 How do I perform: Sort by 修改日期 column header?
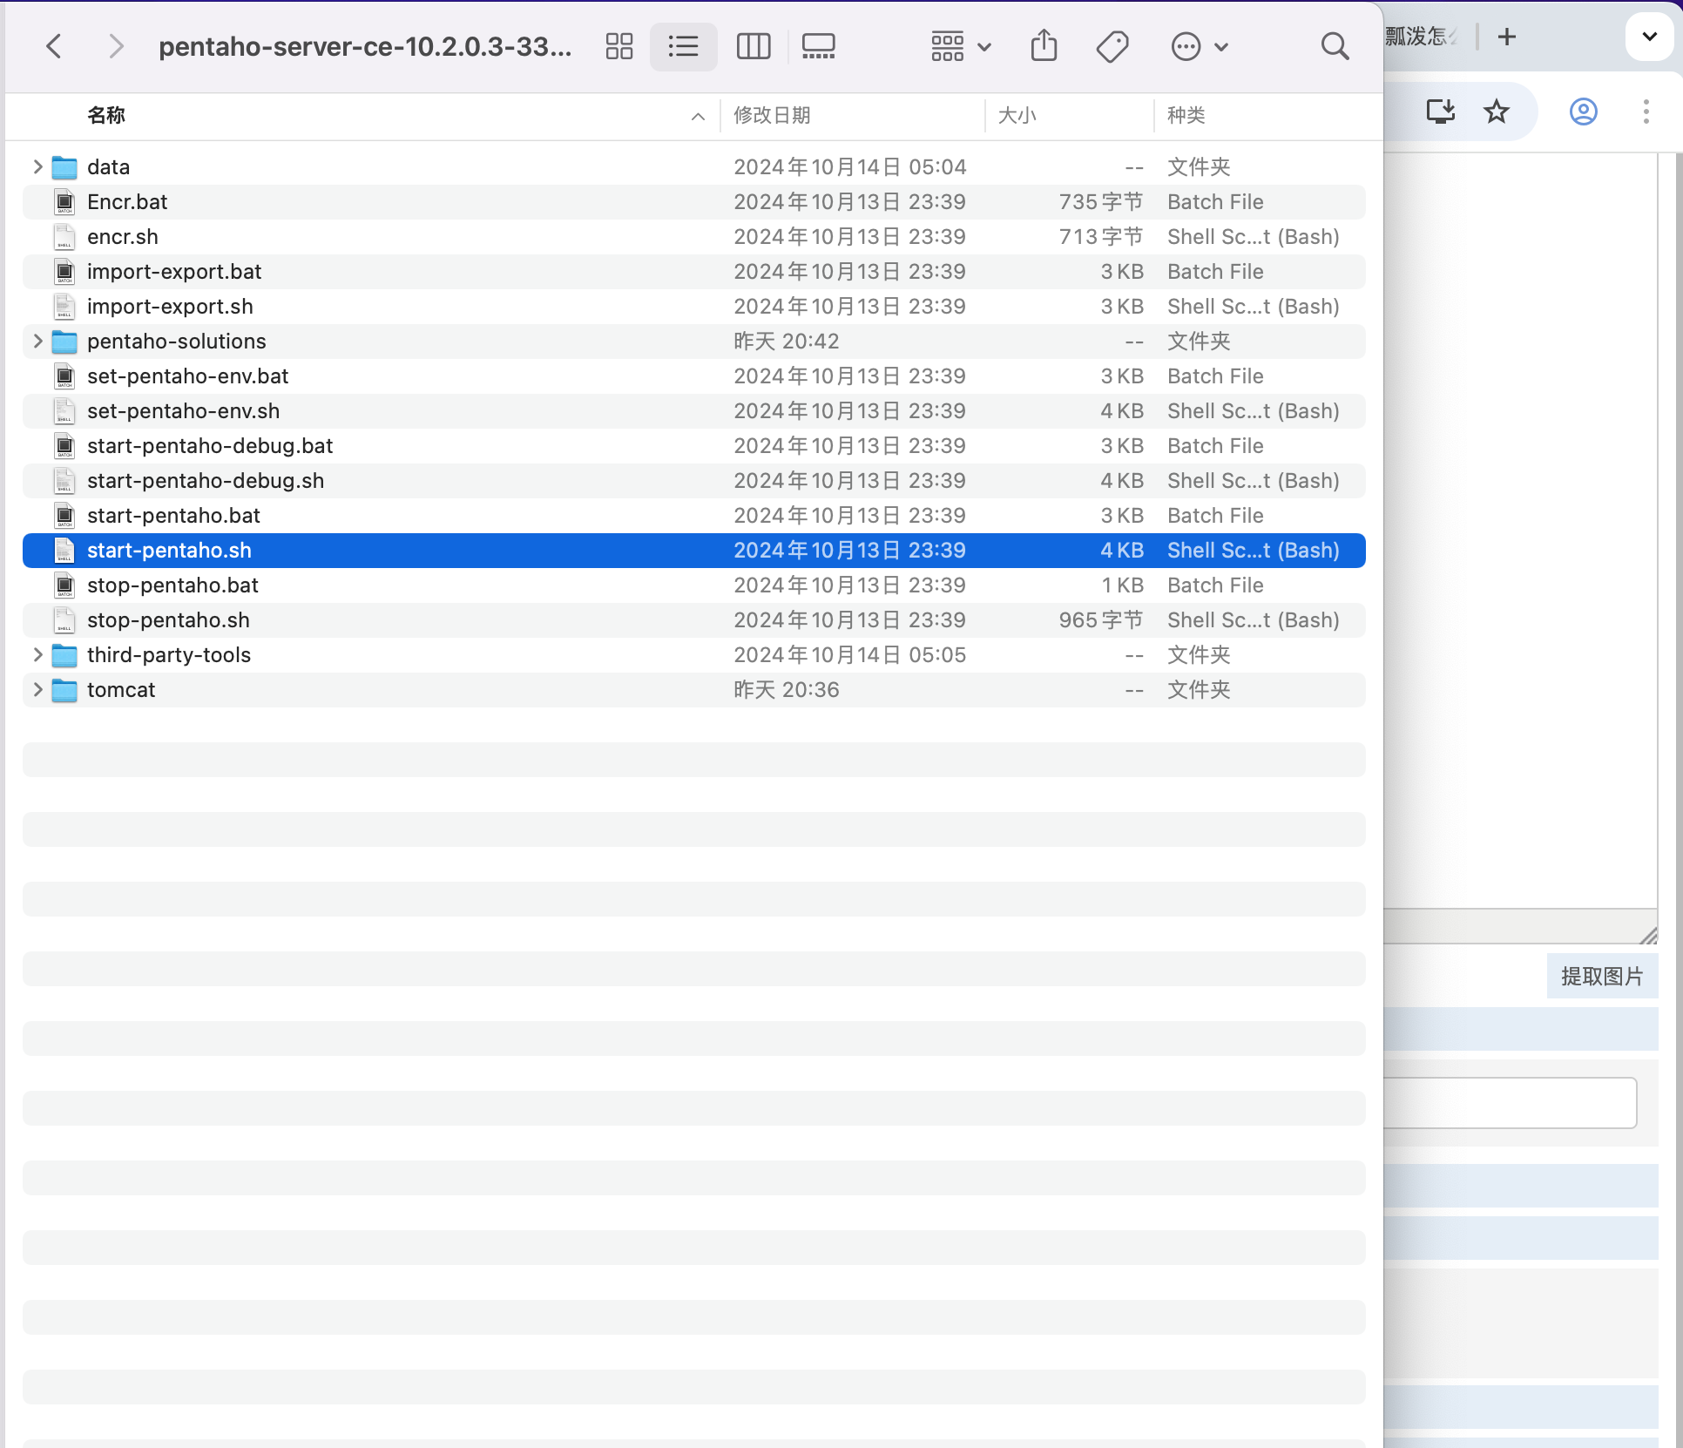772,115
